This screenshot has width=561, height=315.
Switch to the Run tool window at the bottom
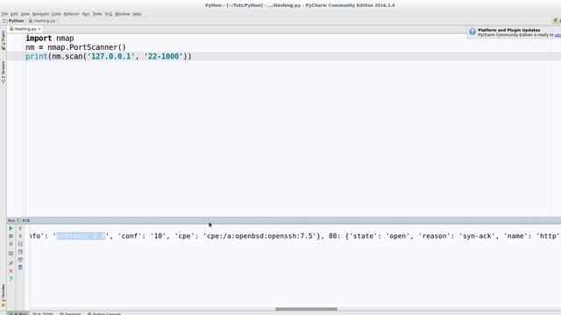click(x=18, y=313)
